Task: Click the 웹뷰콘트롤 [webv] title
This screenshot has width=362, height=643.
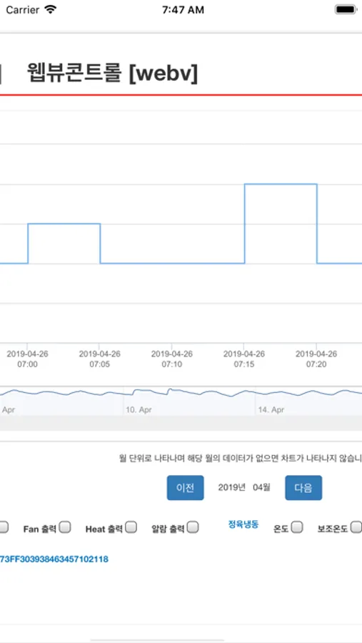Action: 113,74
